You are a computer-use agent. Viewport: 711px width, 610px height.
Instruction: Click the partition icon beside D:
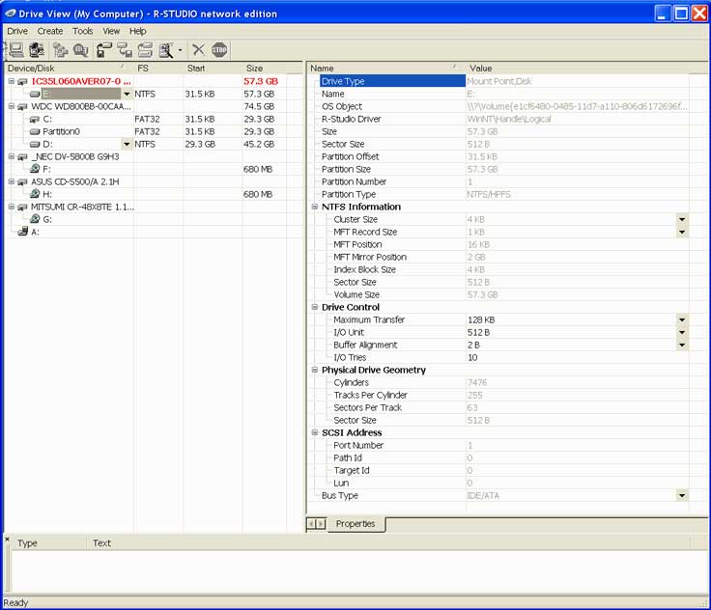pyautogui.click(x=35, y=145)
